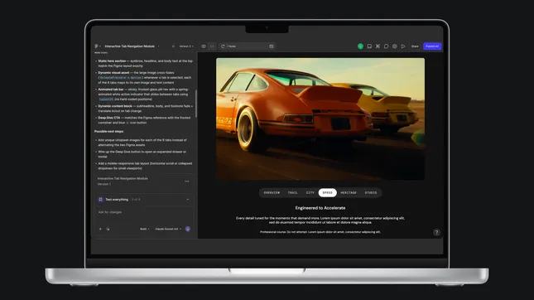Viewport: 534px width, 300px height.
Task: Open the help question mark button
Action: pyautogui.click(x=436, y=233)
